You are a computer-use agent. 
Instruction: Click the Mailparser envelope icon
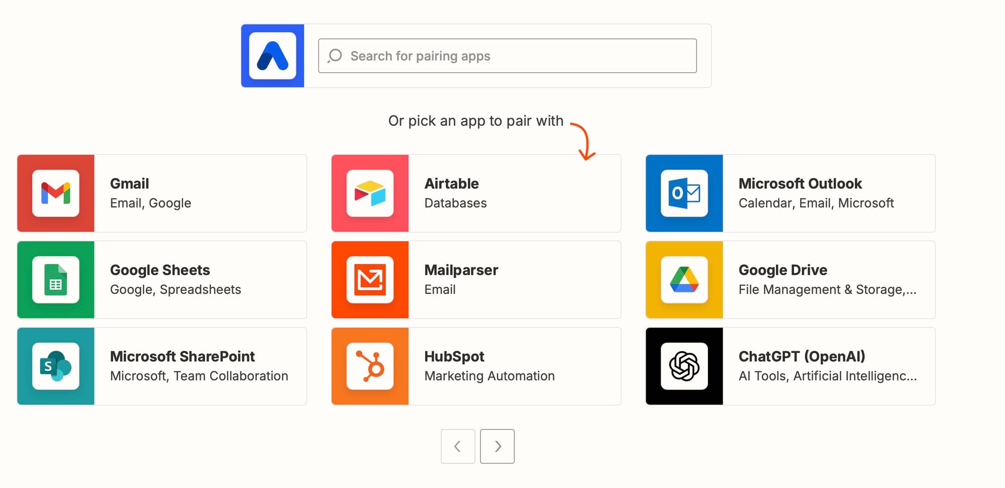coord(370,280)
